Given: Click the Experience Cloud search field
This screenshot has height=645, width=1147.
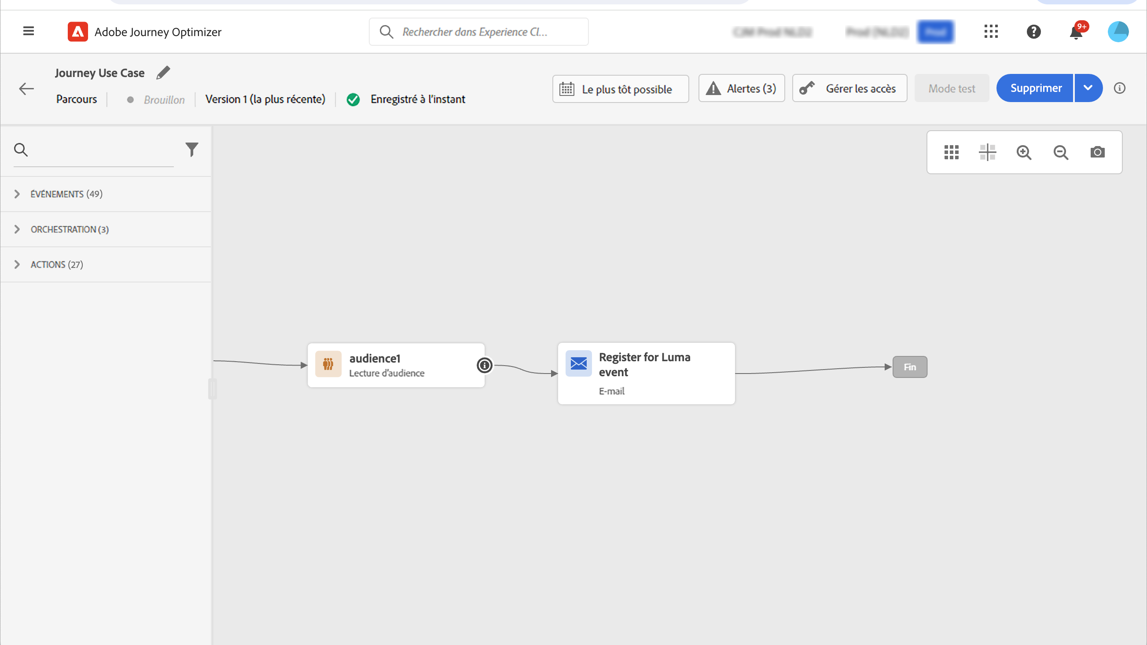Looking at the screenshot, I should 479,32.
